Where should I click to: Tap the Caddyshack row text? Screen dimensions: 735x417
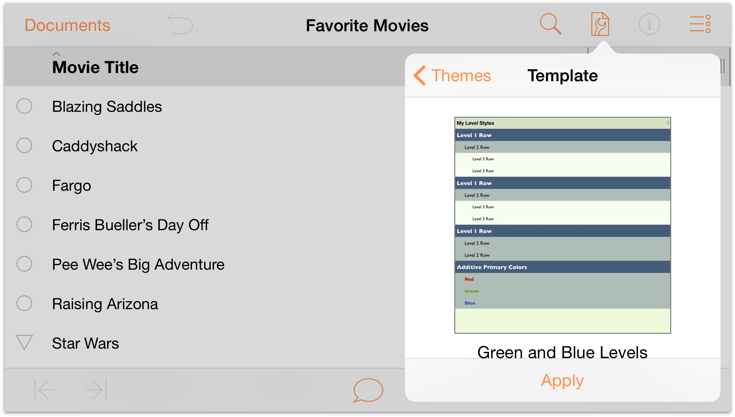(95, 146)
